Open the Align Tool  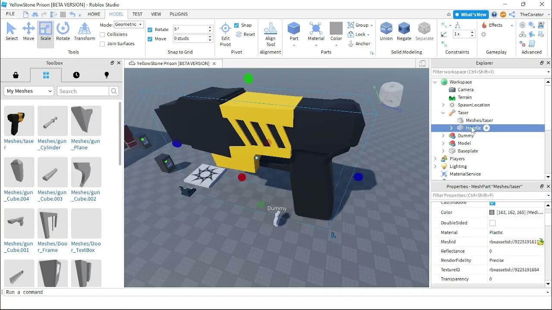pyautogui.click(x=270, y=34)
